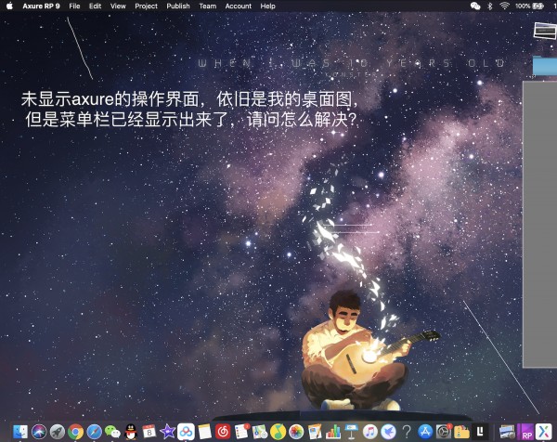Screen dimensions: 557x442
Task: Open the Publish menu
Action: tap(178, 6)
